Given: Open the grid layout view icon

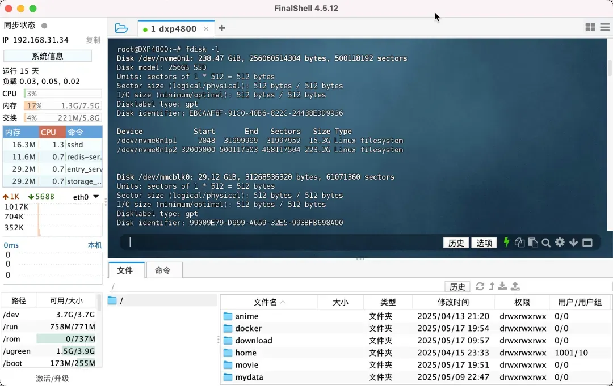Looking at the screenshot, I should point(590,27).
